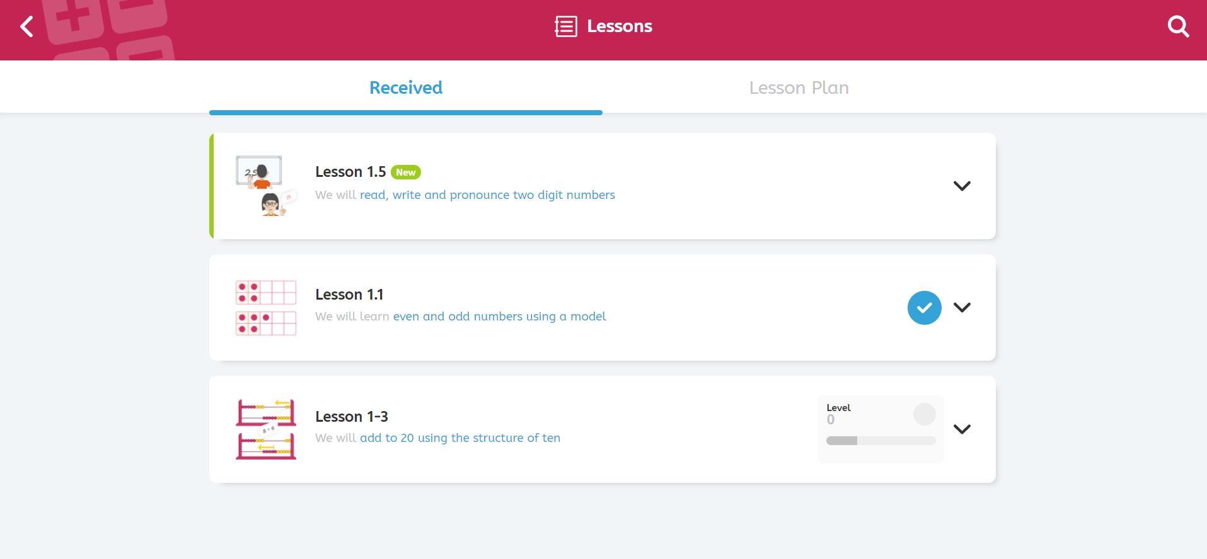Click the Lesson 1-3 title
The height and width of the screenshot is (559, 1207).
coord(351,417)
